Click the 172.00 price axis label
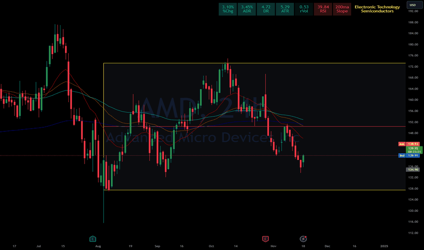 point(413,66)
